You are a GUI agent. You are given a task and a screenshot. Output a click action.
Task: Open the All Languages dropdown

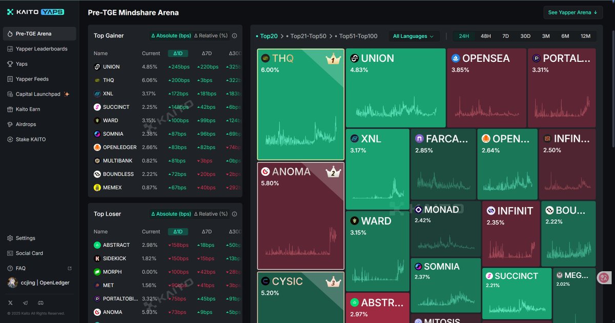point(413,36)
